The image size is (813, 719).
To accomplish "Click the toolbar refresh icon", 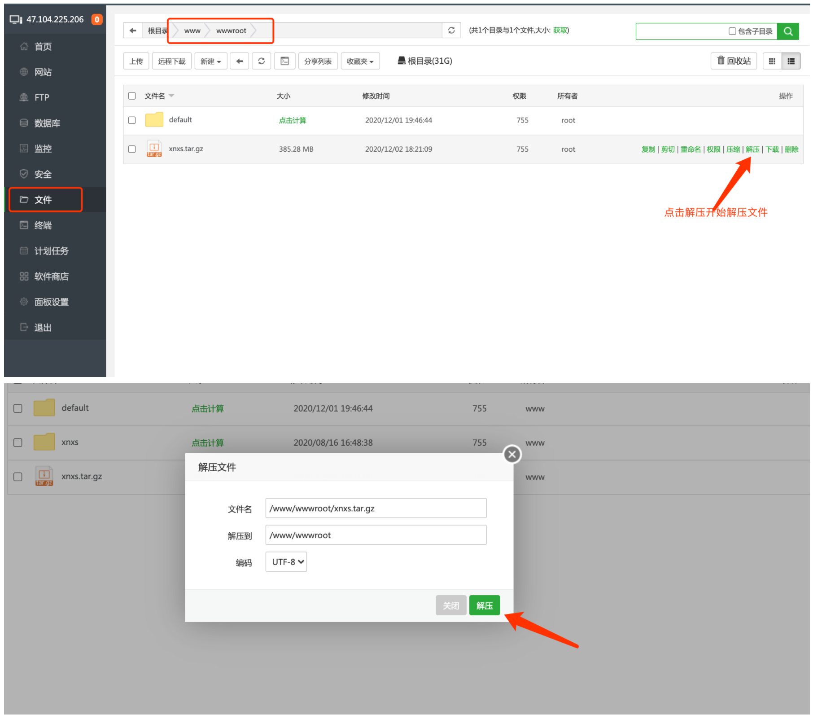I will 262,61.
